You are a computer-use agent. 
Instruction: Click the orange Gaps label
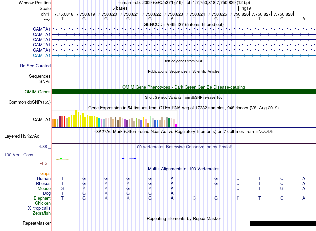pyautogui.click(x=45, y=173)
